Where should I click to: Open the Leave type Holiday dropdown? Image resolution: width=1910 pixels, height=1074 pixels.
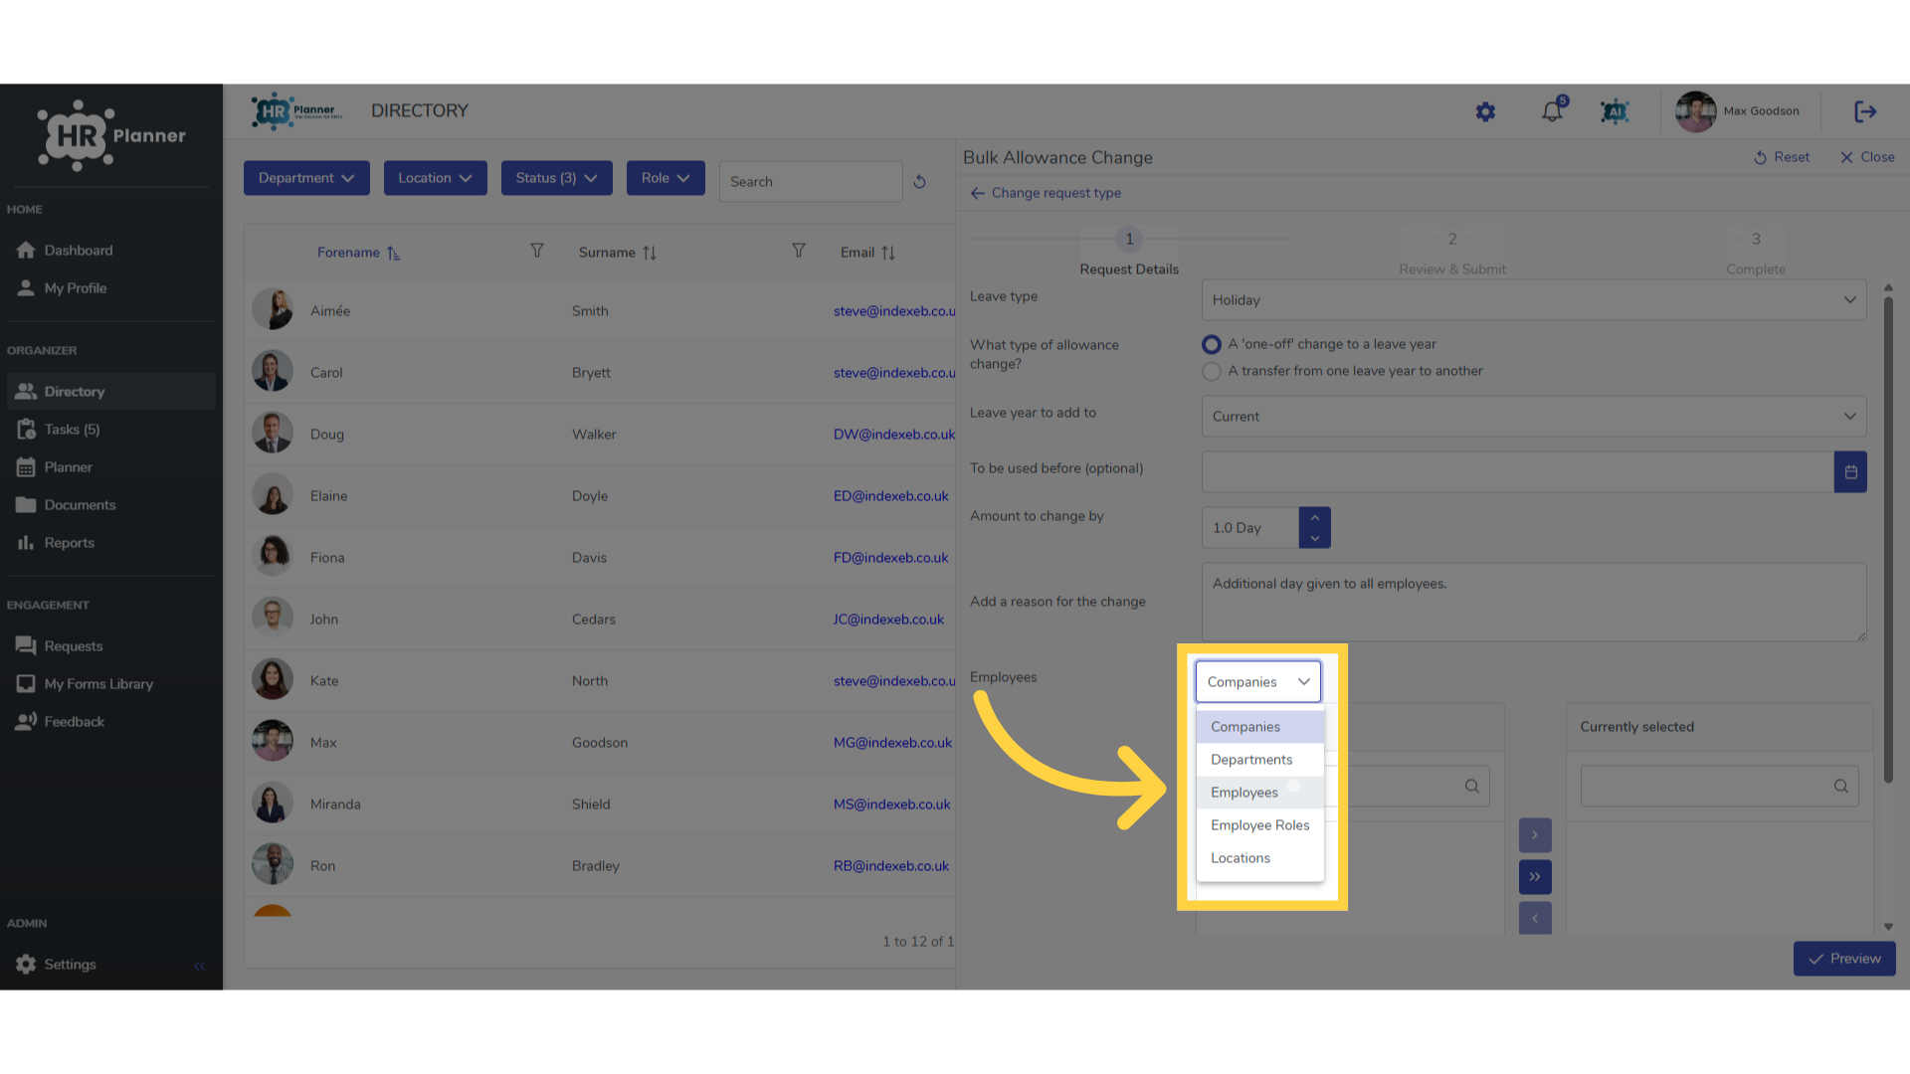point(1534,300)
